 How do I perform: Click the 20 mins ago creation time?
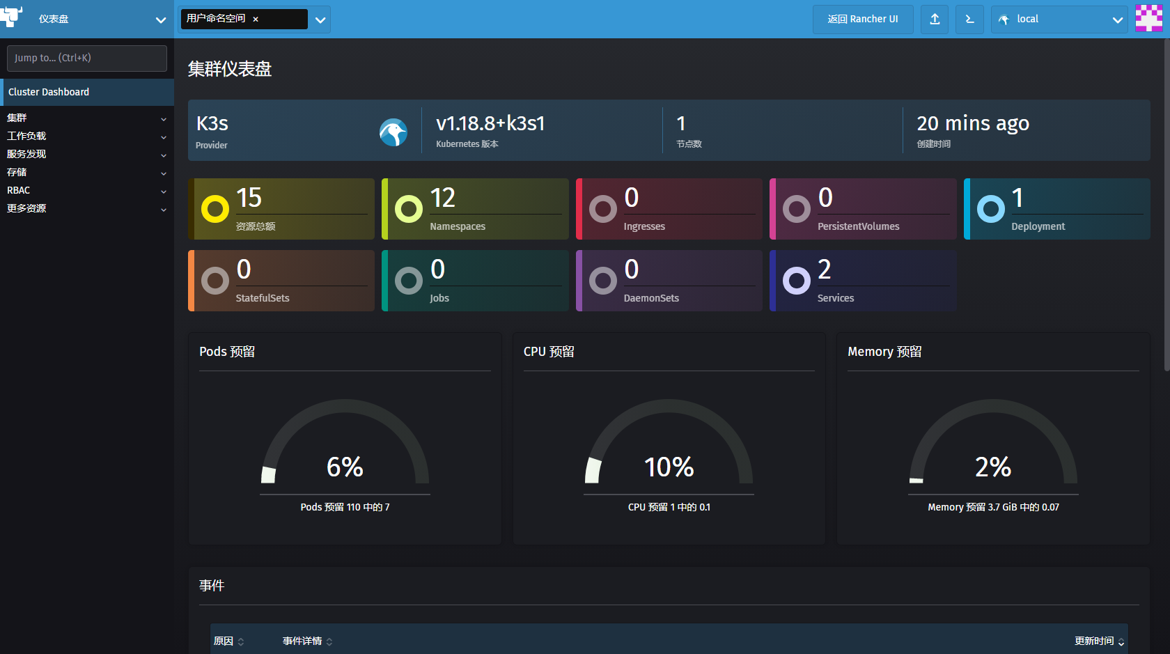click(973, 123)
